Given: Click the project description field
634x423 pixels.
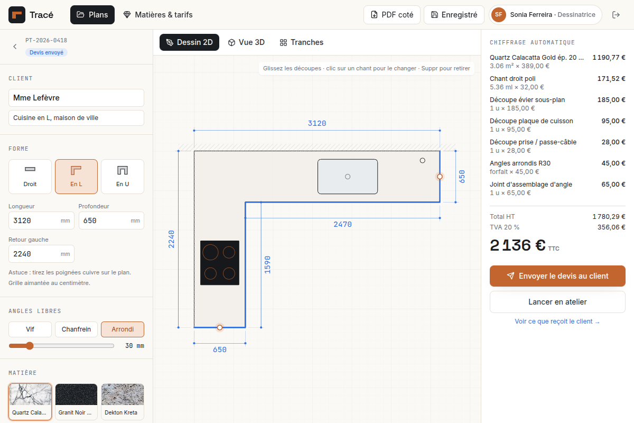Looking at the screenshot, I should pyautogui.click(x=76, y=118).
